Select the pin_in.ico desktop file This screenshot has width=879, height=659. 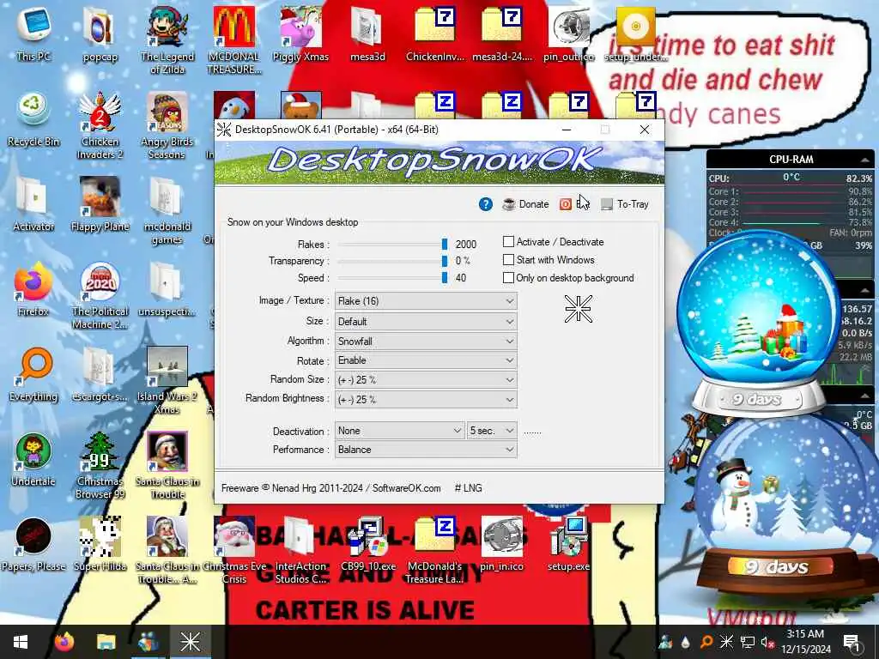pyautogui.click(x=501, y=544)
